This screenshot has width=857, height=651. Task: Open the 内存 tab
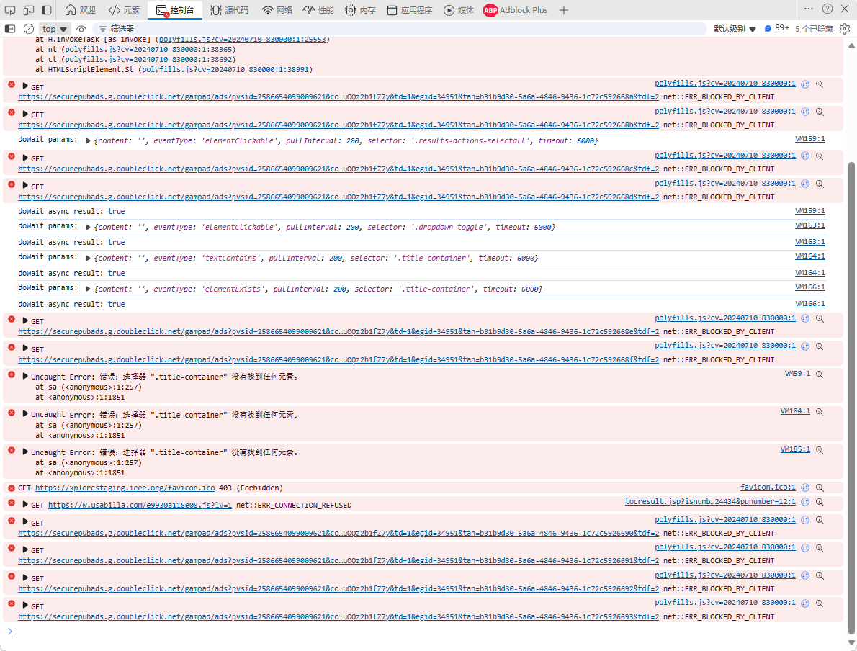tap(360, 10)
